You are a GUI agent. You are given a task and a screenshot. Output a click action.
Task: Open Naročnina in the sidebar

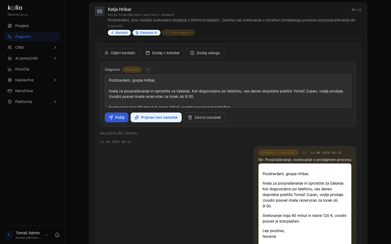tap(32, 91)
